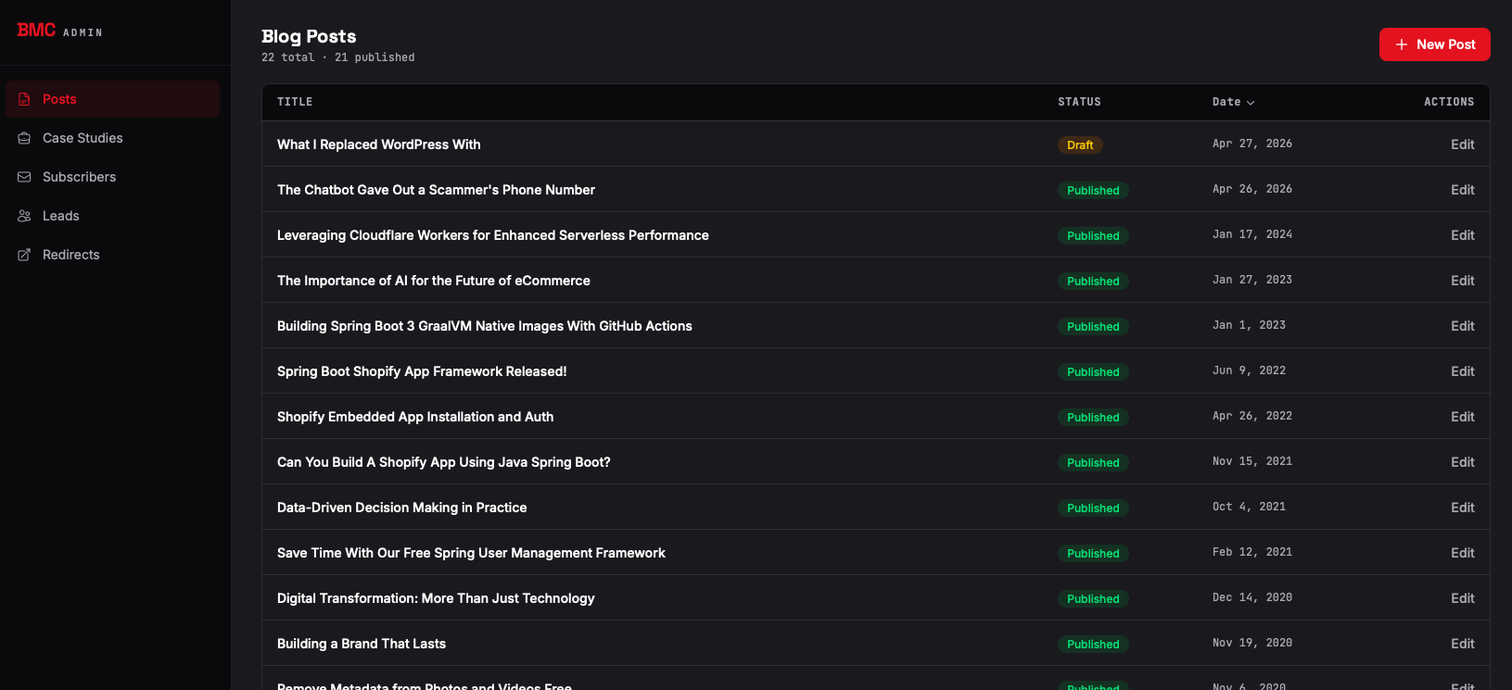Click the plus icon on New Post

coord(1402,44)
